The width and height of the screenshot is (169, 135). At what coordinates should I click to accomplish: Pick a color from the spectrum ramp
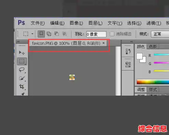coord(153,82)
